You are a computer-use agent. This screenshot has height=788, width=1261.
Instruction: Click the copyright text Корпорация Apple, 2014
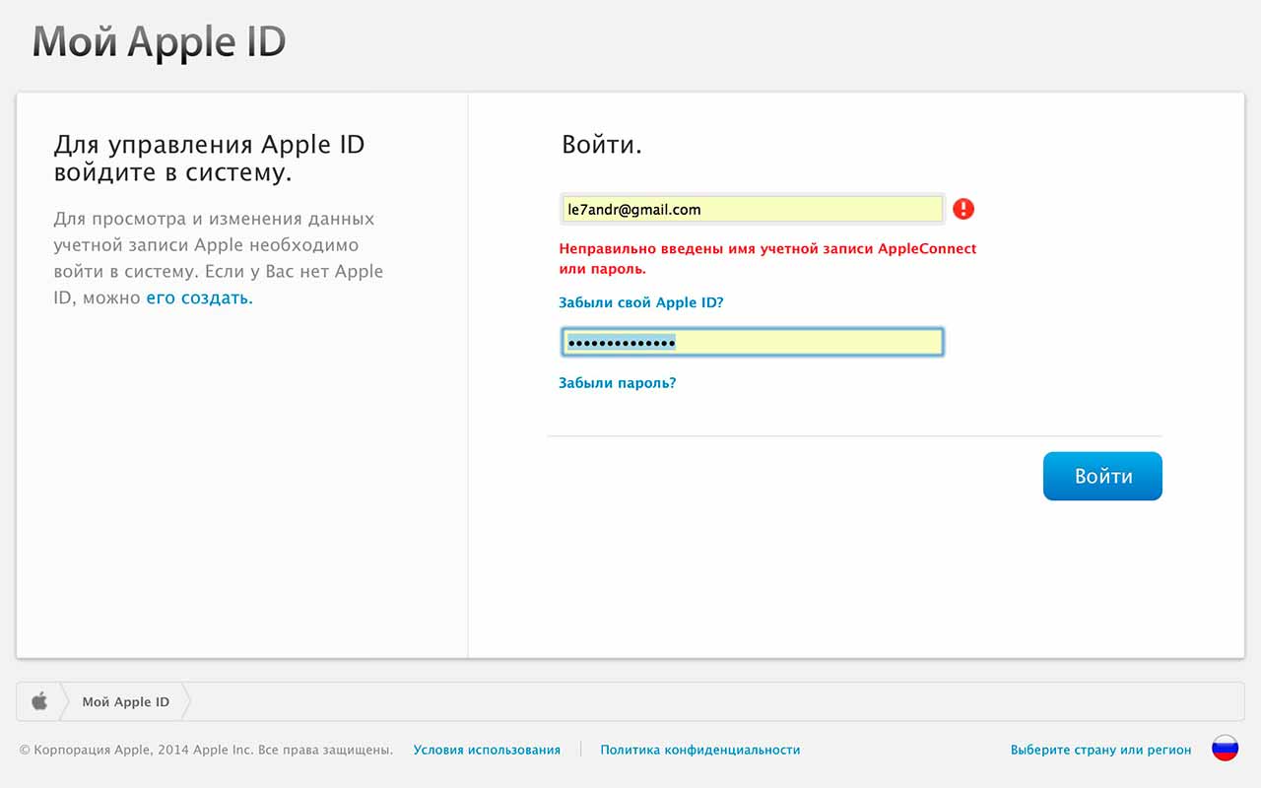206,750
